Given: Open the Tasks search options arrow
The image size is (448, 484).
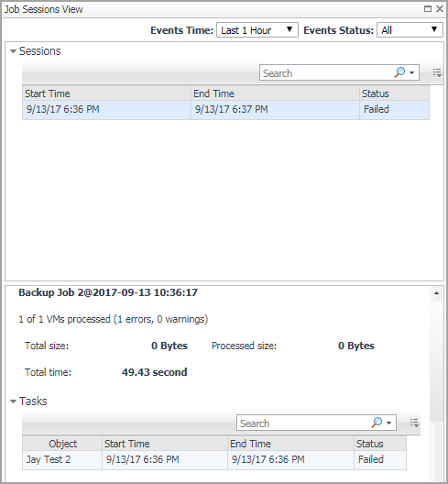Looking at the screenshot, I should 389,423.
